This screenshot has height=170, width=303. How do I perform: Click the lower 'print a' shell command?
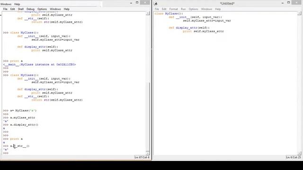point(16,139)
